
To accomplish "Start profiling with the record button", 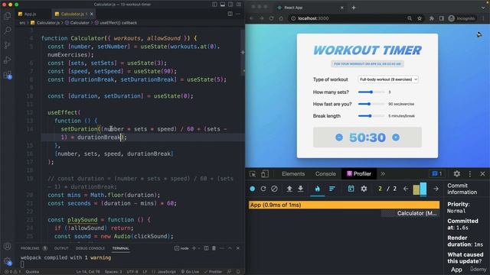I will pos(253,189).
